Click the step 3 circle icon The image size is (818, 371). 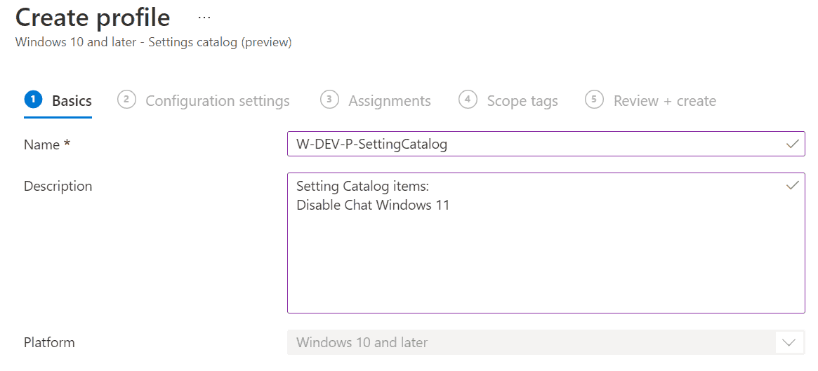pyautogui.click(x=329, y=100)
